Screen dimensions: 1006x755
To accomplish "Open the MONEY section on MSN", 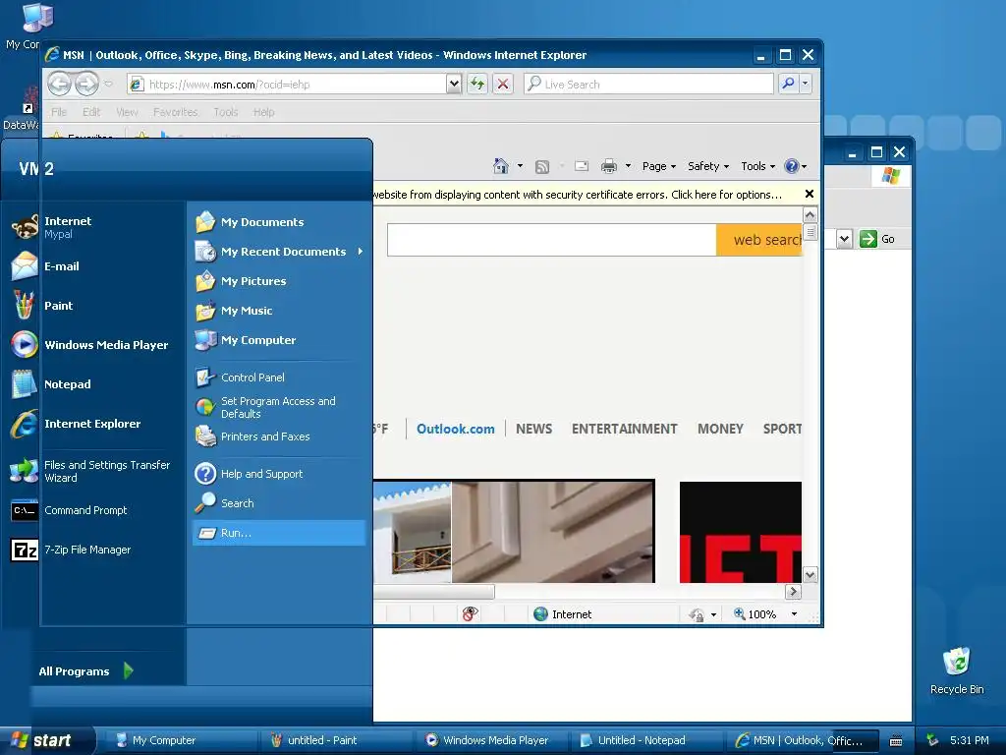I will point(720,429).
